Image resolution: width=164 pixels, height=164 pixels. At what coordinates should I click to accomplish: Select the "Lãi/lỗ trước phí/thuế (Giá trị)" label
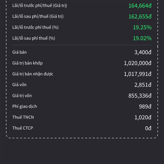pyautogui.click(x=40, y=5)
